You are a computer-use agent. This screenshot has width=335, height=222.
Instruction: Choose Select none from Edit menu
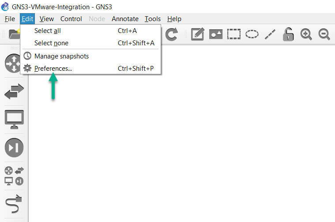90,43
